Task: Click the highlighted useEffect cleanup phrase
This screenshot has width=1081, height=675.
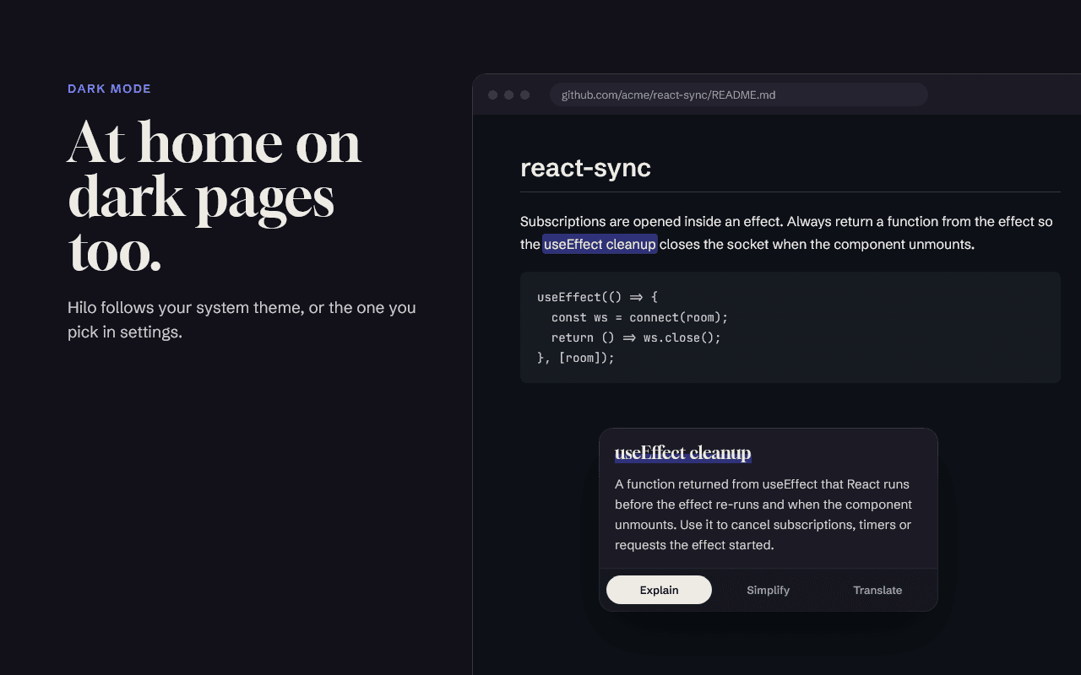Action: click(x=600, y=244)
